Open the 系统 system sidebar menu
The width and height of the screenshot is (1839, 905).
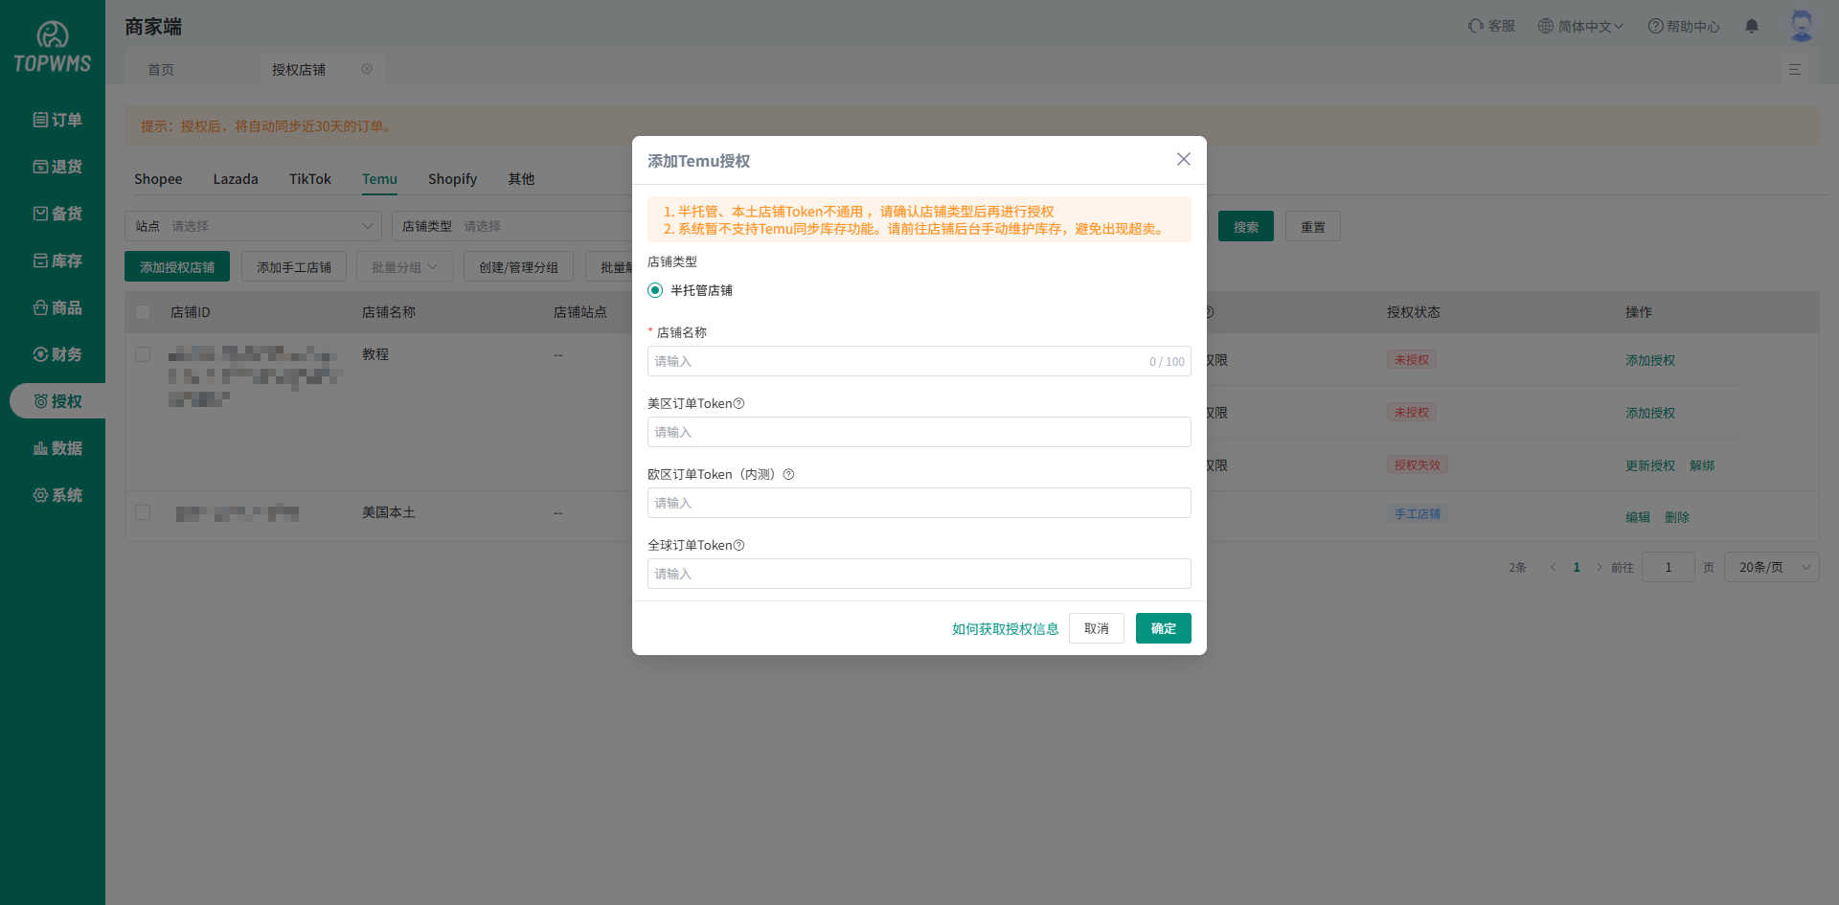pos(57,495)
